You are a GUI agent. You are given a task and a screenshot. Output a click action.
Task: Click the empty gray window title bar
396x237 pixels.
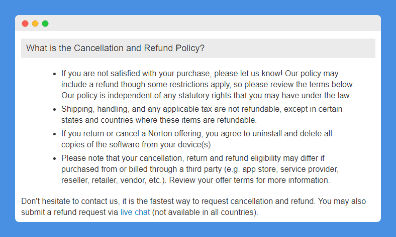[215, 23]
